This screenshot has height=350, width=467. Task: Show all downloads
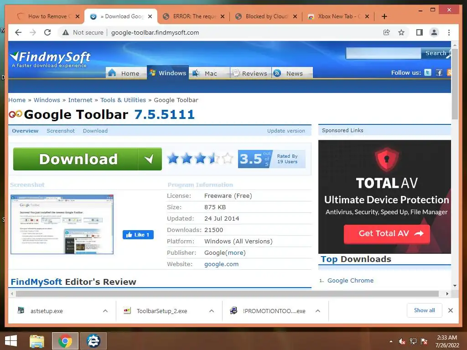425,310
